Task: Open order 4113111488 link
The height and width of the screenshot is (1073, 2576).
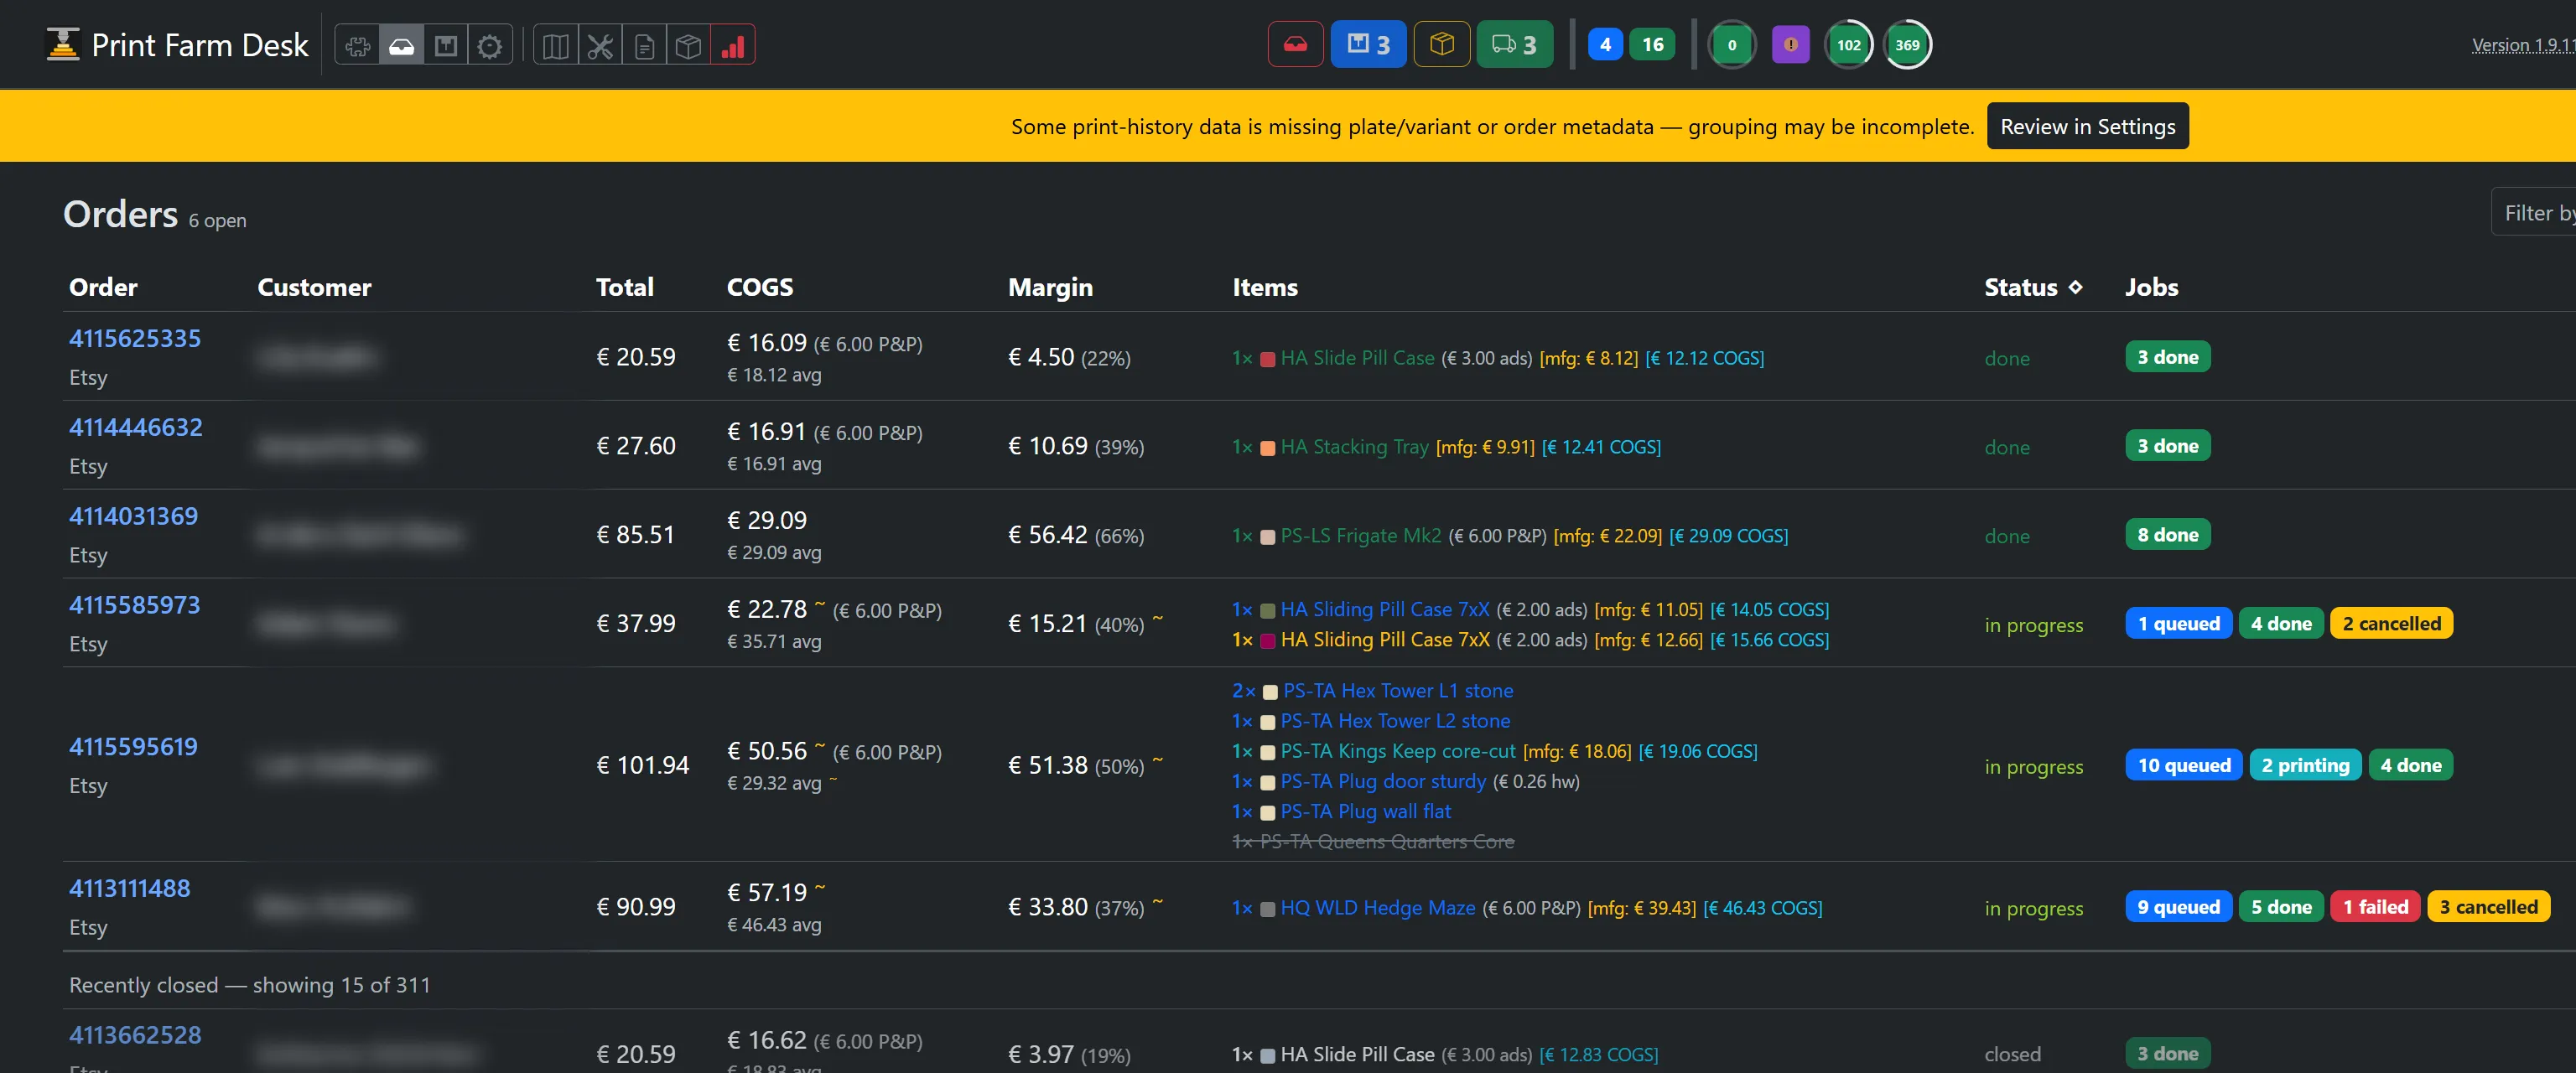Action: tap(129, 888)
